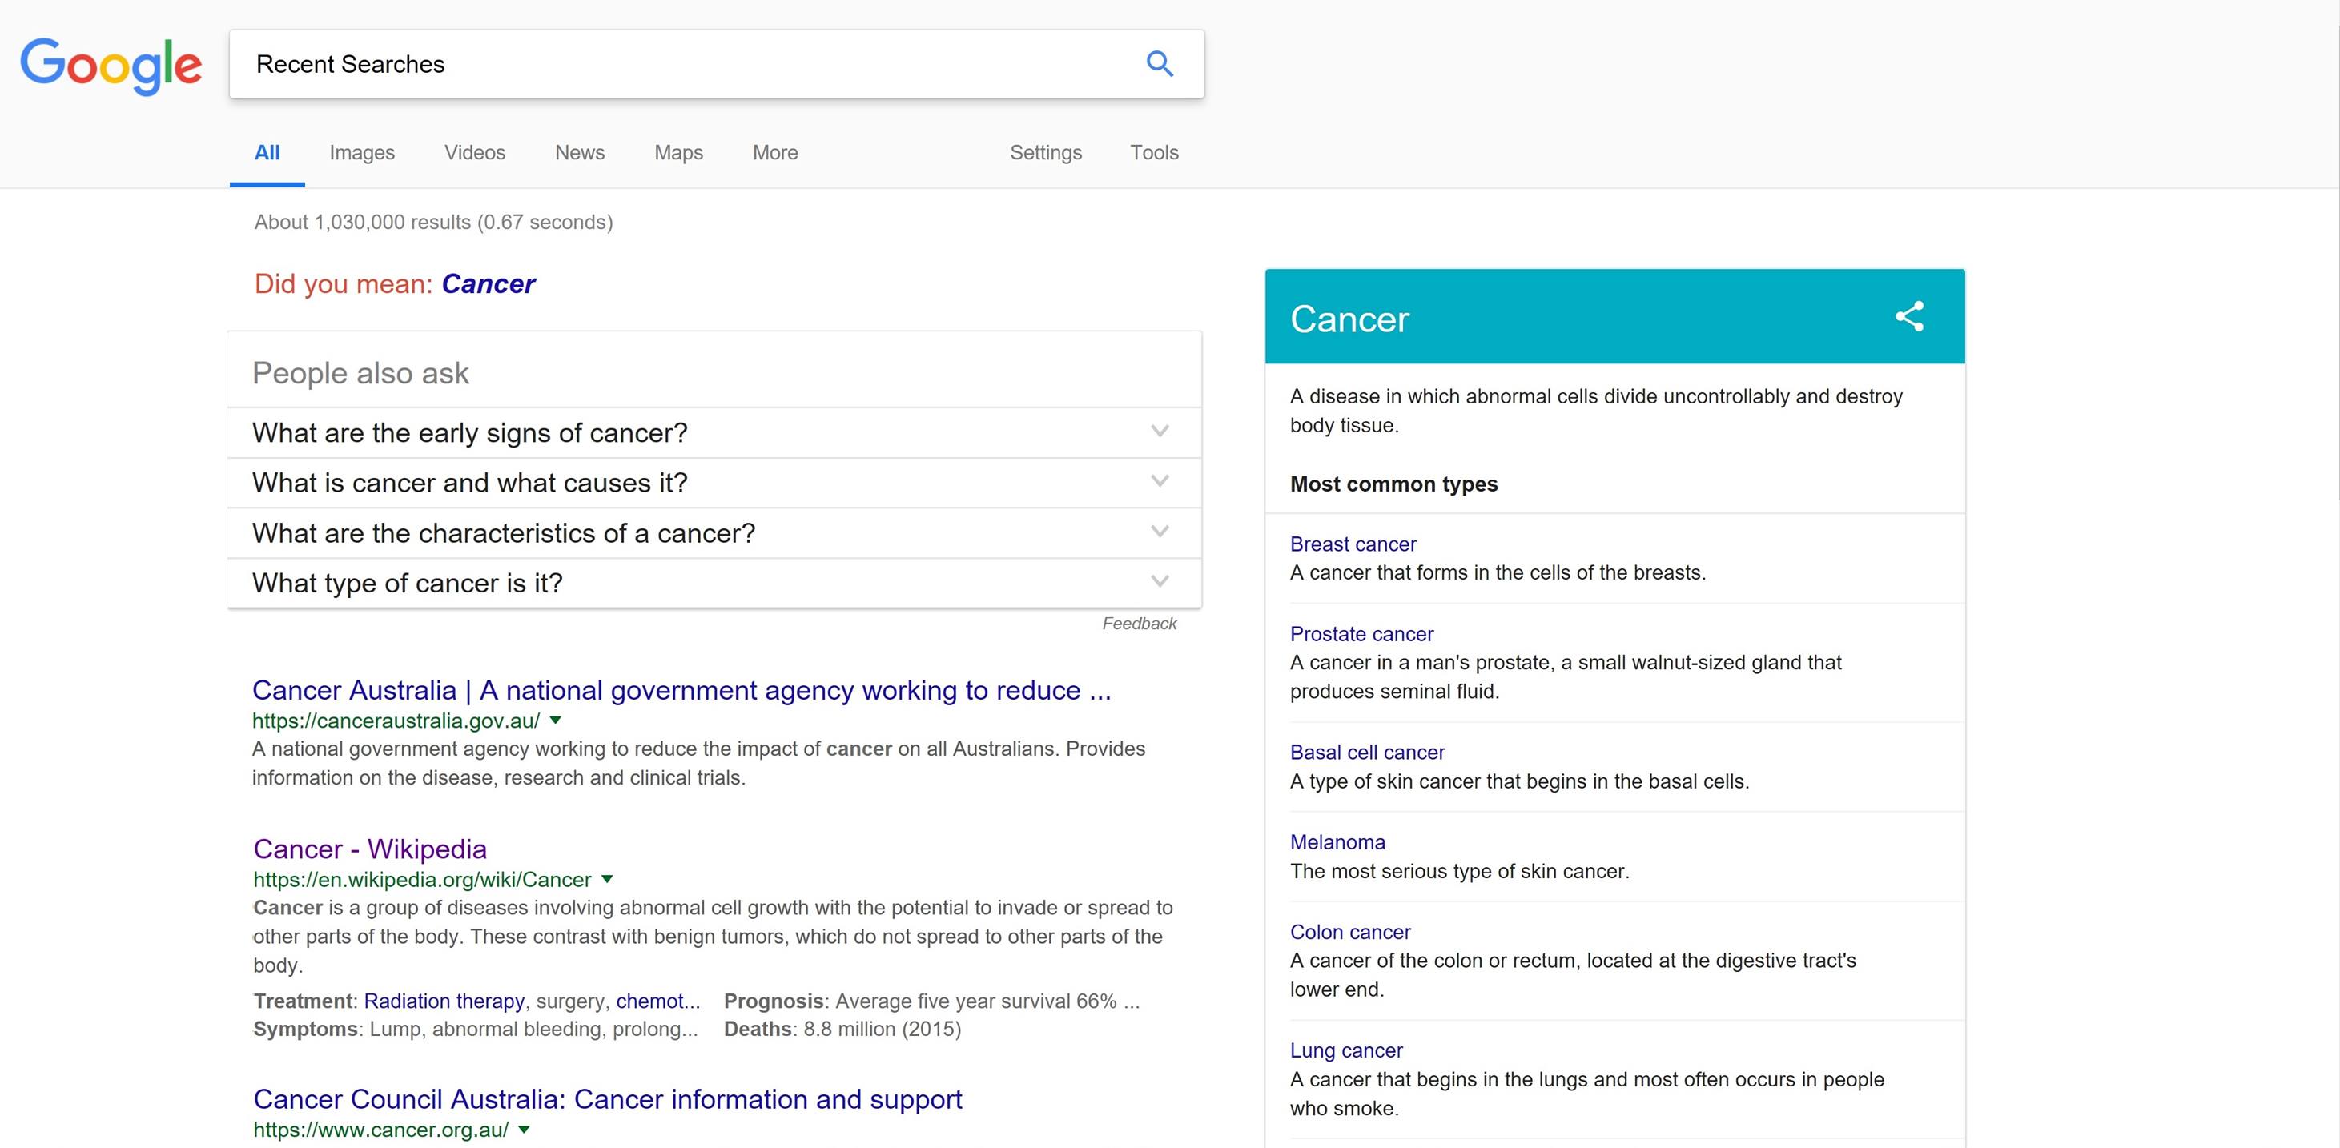
Task: Click the https://canceraustralia.gov.au/ URL text
Action: click(396, 721)
